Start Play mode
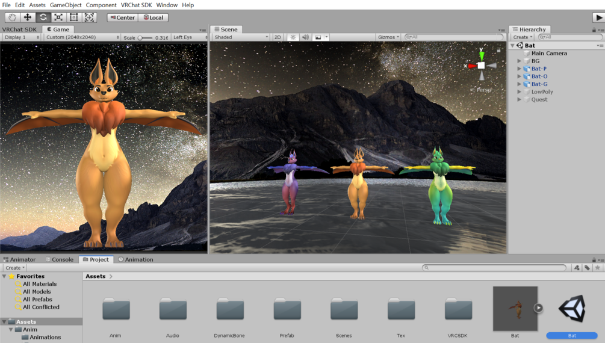 click(598, 17)
